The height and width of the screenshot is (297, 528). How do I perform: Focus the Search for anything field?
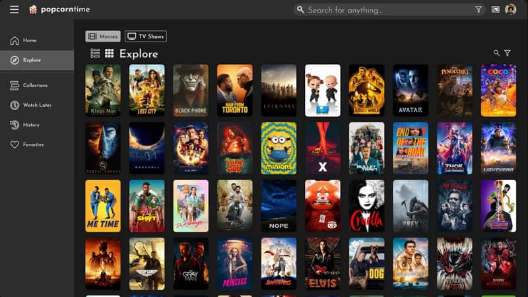(389, 10)
